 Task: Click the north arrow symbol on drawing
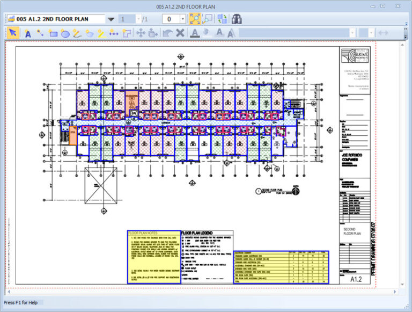296,191
